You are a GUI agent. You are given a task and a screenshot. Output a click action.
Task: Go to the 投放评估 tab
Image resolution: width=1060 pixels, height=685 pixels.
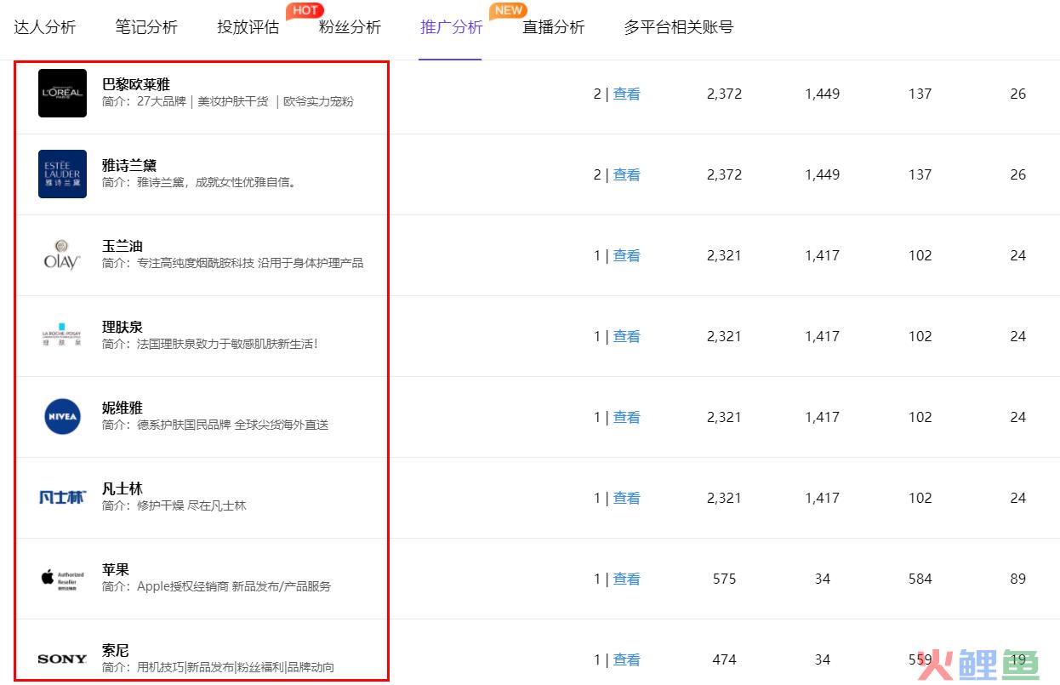click(248, 27)
